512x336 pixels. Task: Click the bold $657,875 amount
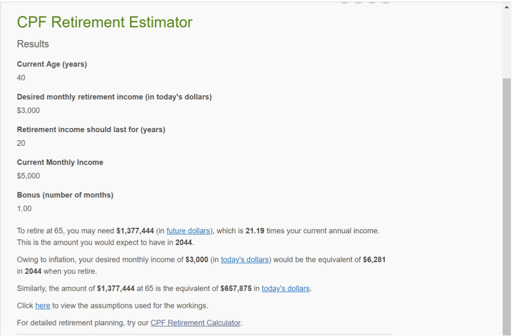tap(236, 288)
